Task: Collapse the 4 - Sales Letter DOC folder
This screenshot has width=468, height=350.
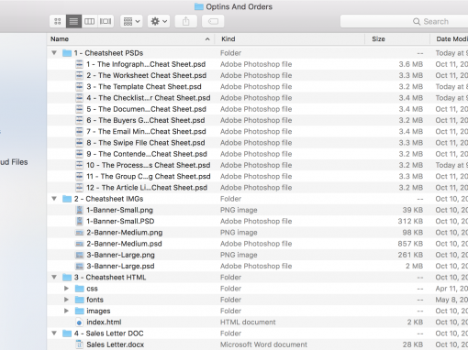Action: 54,333
